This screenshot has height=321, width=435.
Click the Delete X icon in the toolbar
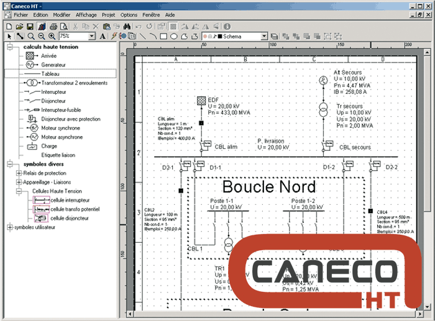click(x=96, y=27)
